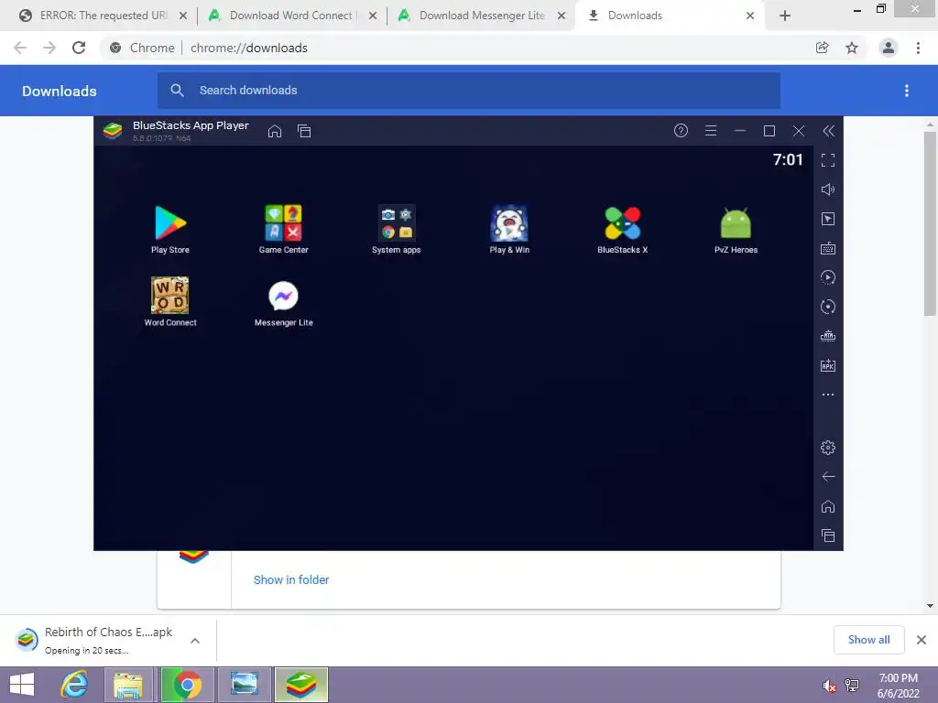This screenshot has height=703, width=938.
Task: Click the Install APK icon
Action: pos(828,365)
